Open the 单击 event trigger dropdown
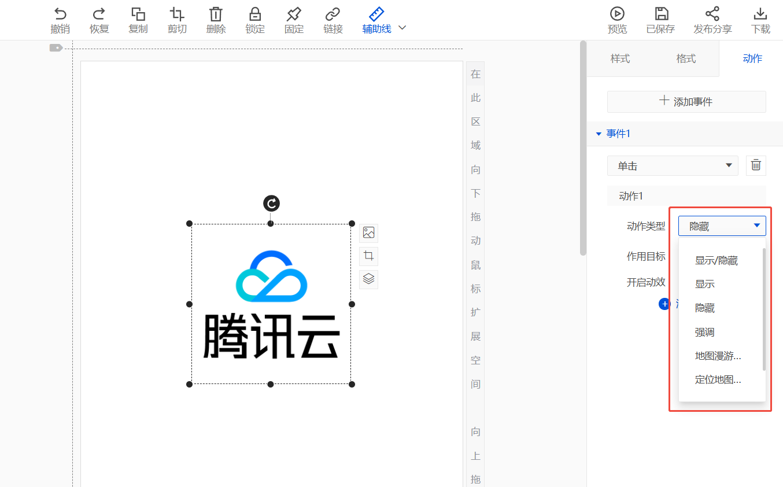This screenshot has width=783, height=487. pos(673,166)
